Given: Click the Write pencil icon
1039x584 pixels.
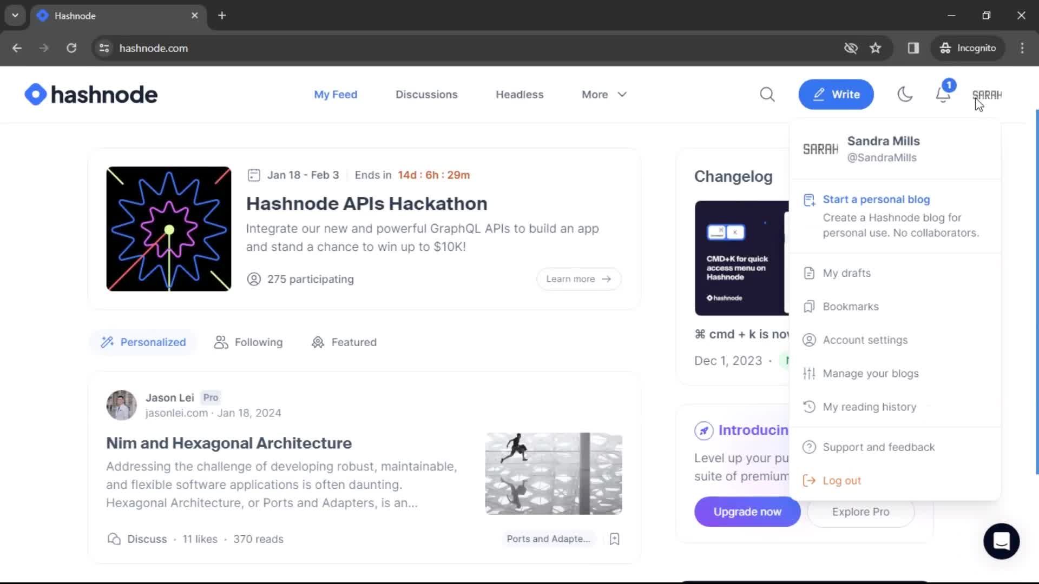Looking at the screenshot, I should [x=820, y=94].
